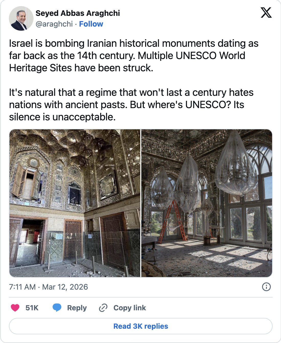This screenshot has width=281, height=343.
Task: Click the Copy link text label
Action: 130,308
